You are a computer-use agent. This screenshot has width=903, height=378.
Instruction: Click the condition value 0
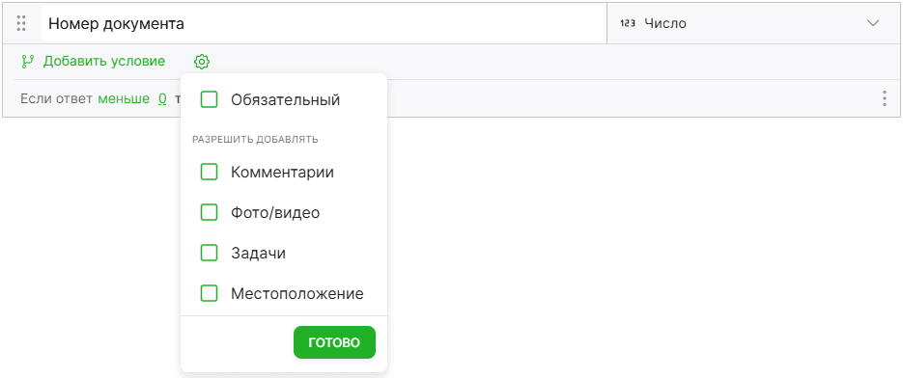coord(162,99)
